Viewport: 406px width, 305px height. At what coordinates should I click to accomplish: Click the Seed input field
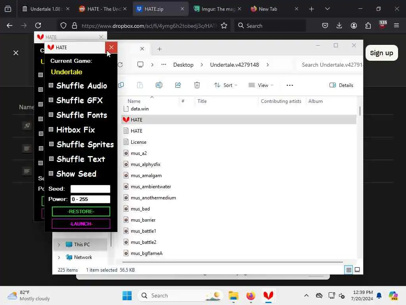click(x=90, y=189)
